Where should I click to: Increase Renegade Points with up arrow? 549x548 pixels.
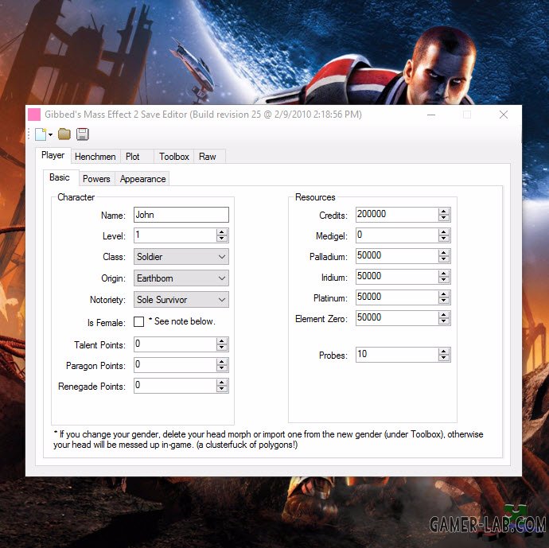click(222, 383)
